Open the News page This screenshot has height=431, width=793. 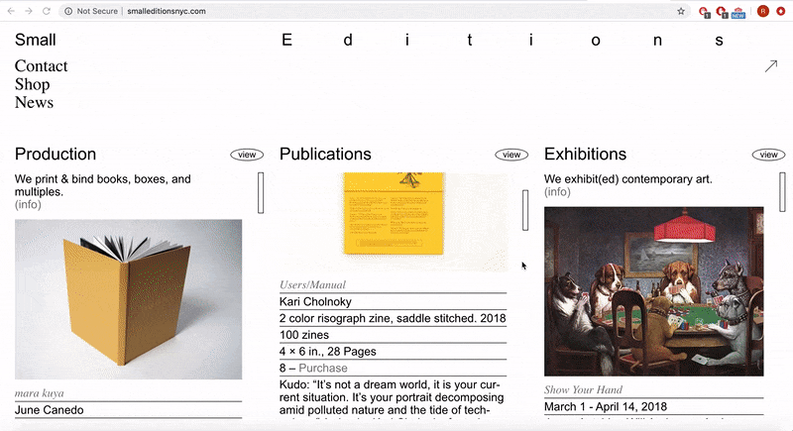[x=34, y=103]
